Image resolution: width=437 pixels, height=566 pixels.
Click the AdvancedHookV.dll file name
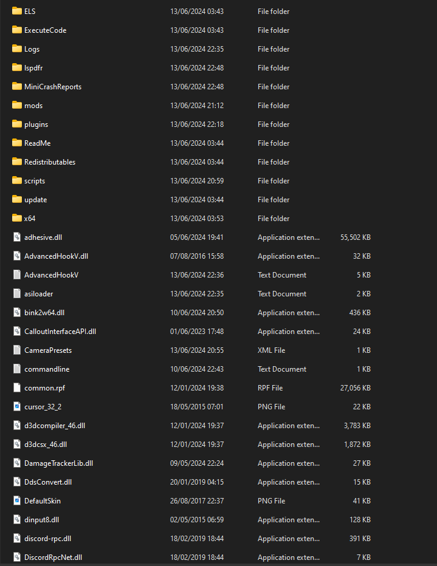(x=56, y=256)
